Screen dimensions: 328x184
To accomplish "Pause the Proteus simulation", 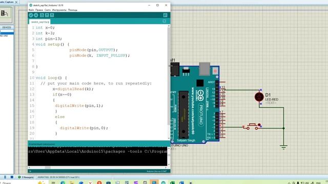I will (5, 177).
